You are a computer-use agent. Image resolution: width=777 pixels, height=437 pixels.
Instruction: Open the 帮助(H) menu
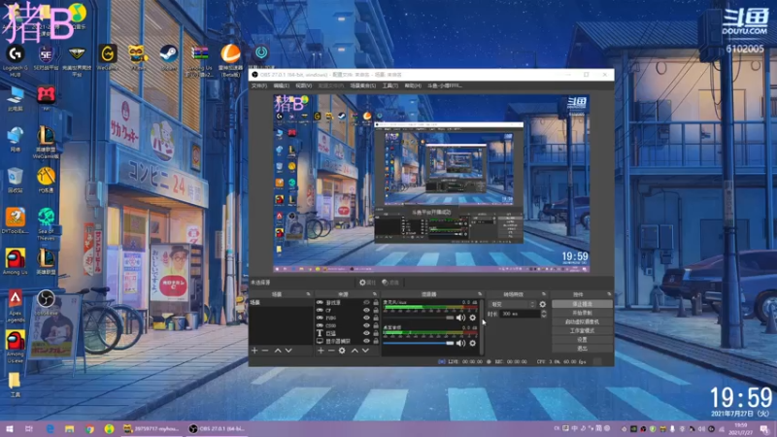(413, 85)
